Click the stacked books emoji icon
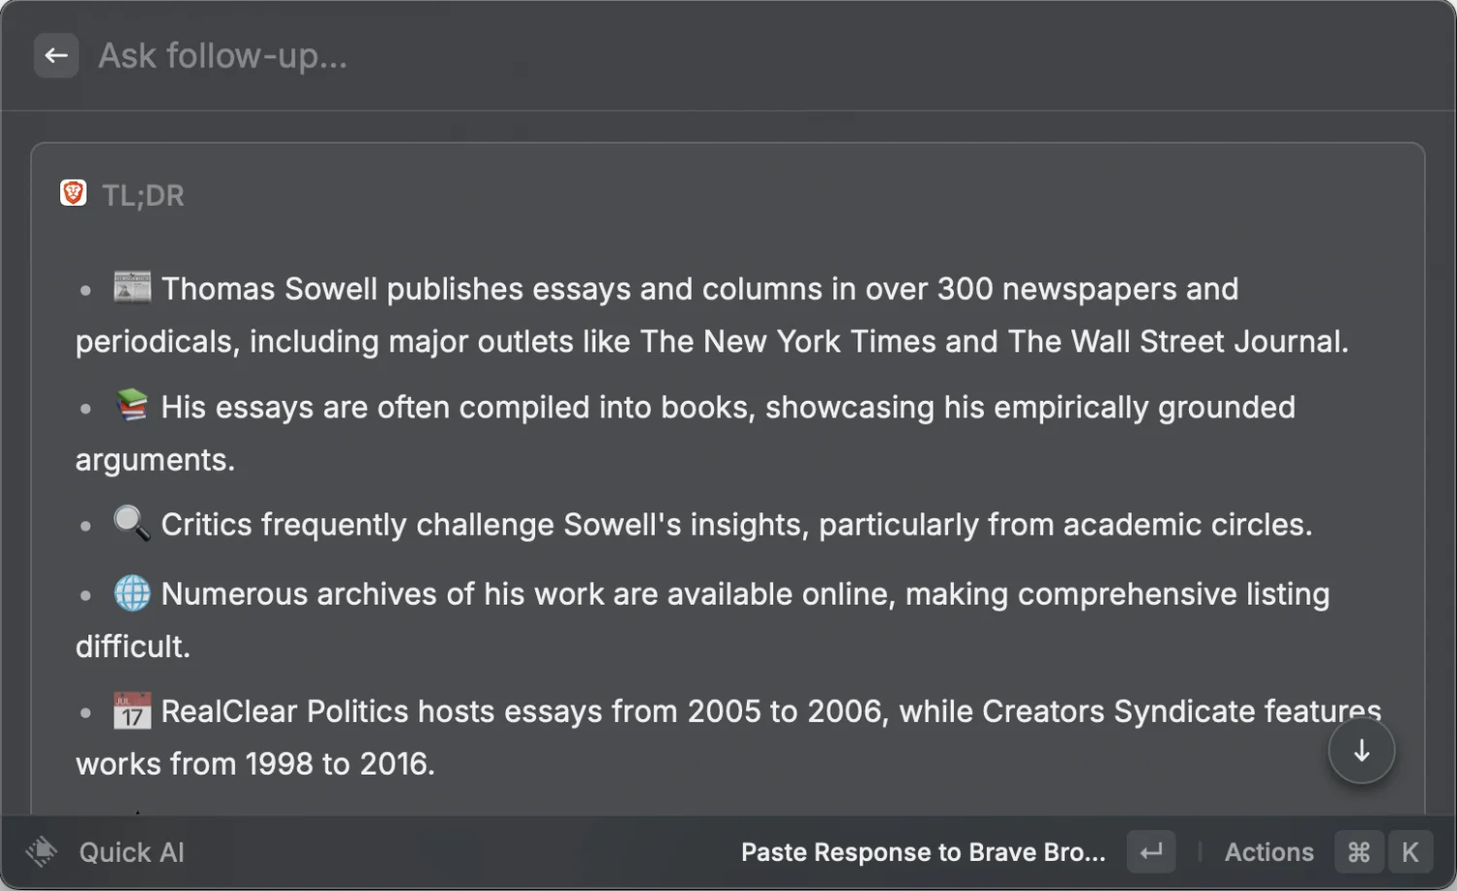Image resolution: width=1457 pixels, height=891 pixels. (132, 405)
